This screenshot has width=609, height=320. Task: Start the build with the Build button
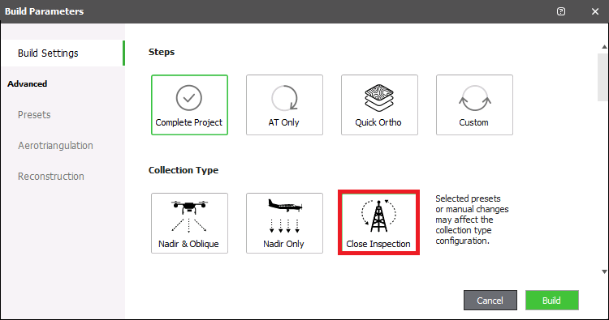coord(552,301)
